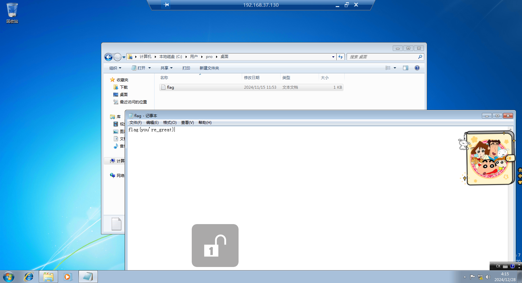
Task: Click 计算机 in the address breadcrumb
Action: coord(146,57)
